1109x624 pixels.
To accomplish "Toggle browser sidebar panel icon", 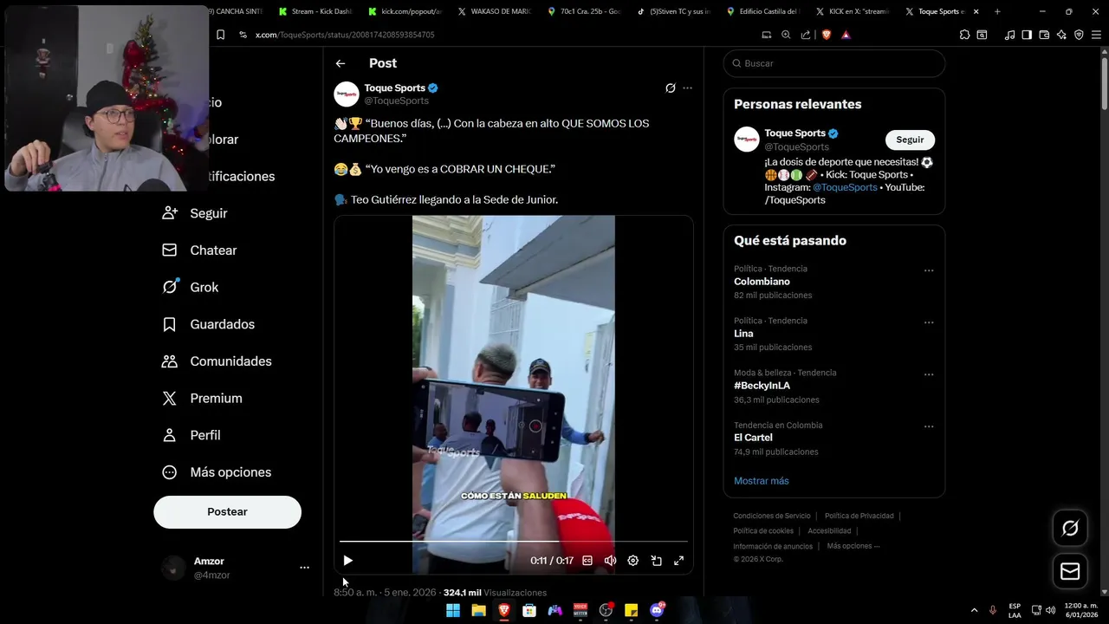I will click(x=1027, y=35).
